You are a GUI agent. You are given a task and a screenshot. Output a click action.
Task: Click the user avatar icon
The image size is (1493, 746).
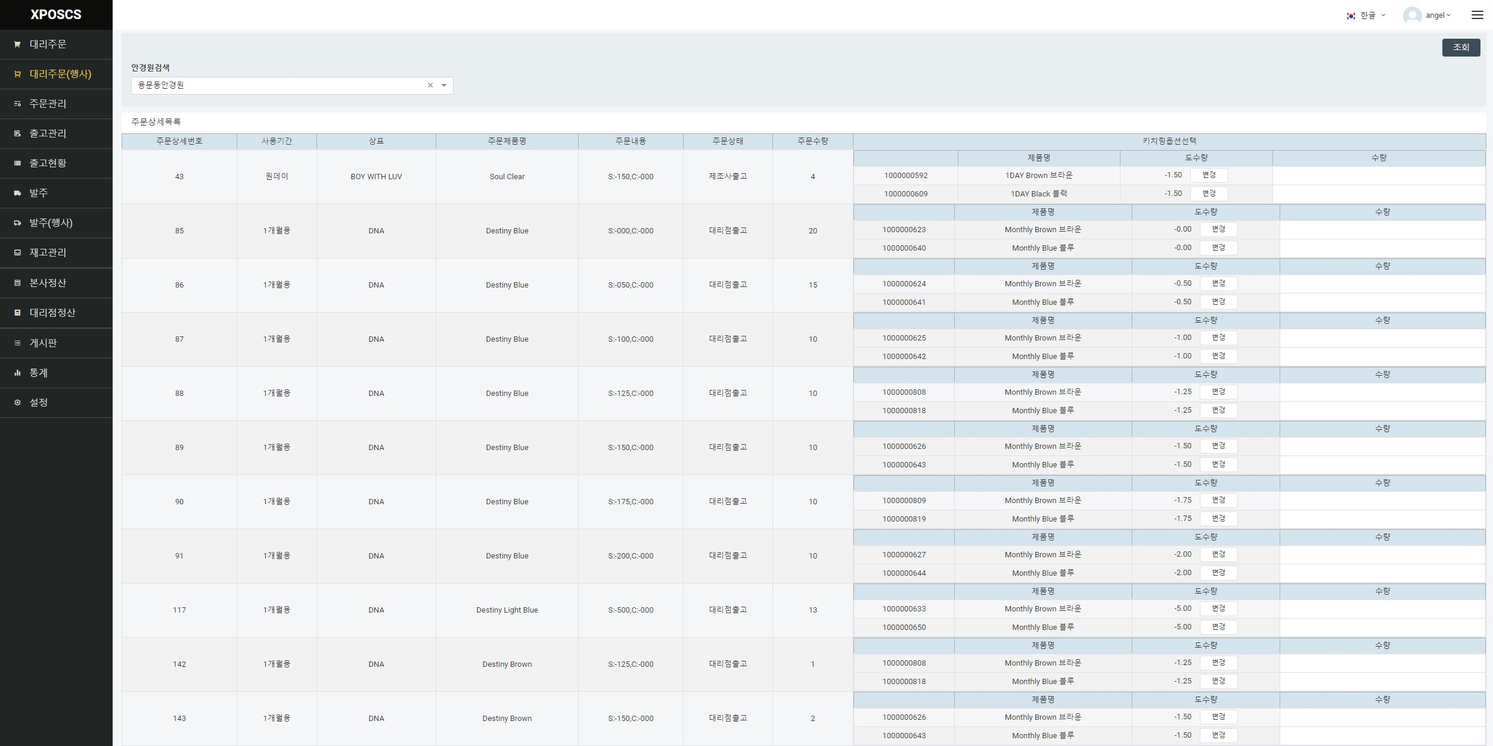click(x=1412, y=15)
